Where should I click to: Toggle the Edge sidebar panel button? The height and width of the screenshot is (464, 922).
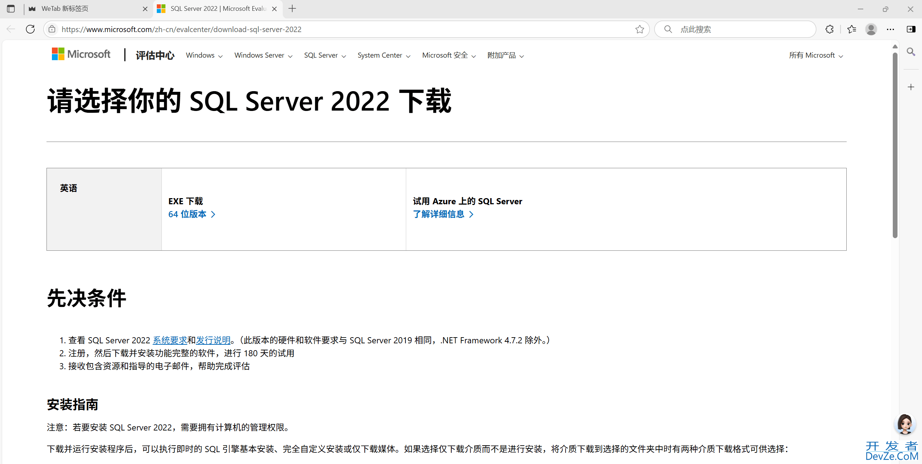(911, 29)
